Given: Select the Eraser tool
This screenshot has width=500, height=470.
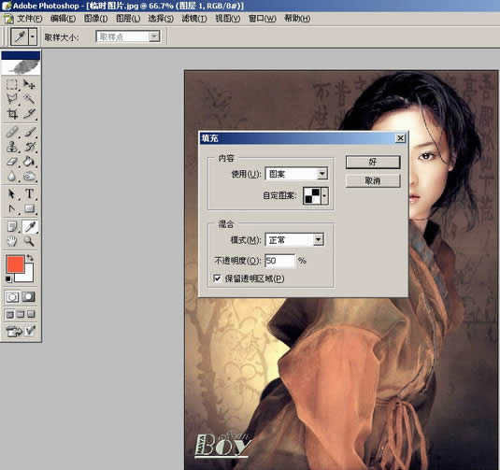Looking at the screenshot, I should (x=12, y=162).
